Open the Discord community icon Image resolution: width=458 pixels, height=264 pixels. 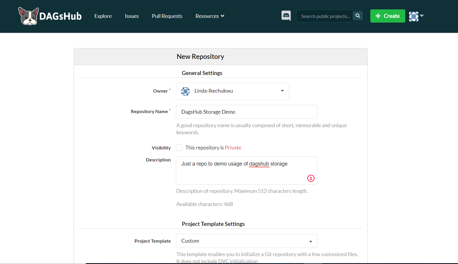(x=286, y=16)
